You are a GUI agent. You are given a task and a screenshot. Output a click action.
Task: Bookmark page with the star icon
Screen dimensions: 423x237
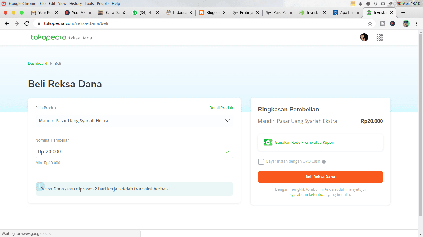tap(370, 23)
